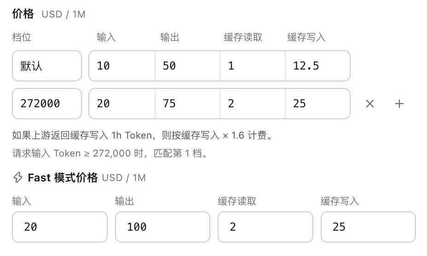Screen dimensions: 427x256
Task: Edit the 272000 tier input price 20
Action: point(122,104)
